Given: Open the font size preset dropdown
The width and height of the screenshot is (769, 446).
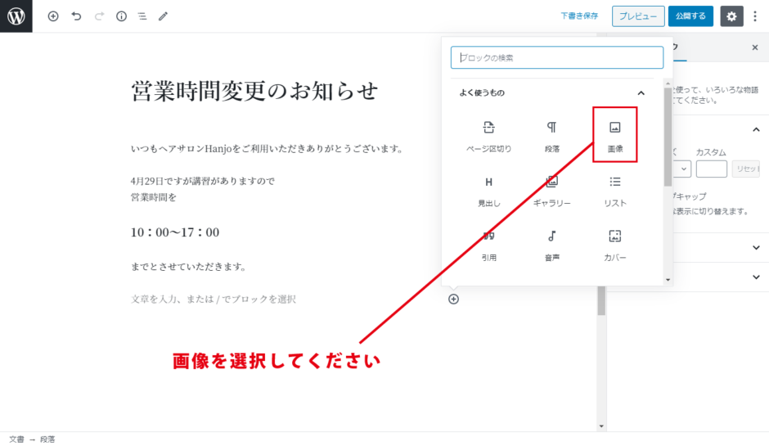Looking at the screenshot, I should (681, 169).
